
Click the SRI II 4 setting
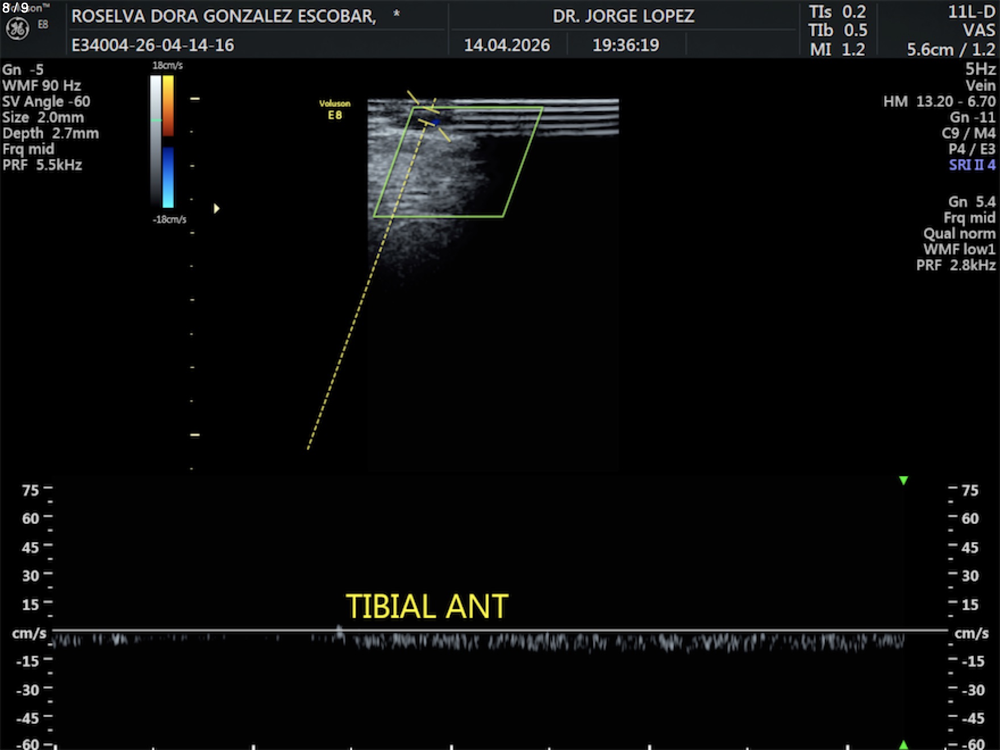pos(972,165)
